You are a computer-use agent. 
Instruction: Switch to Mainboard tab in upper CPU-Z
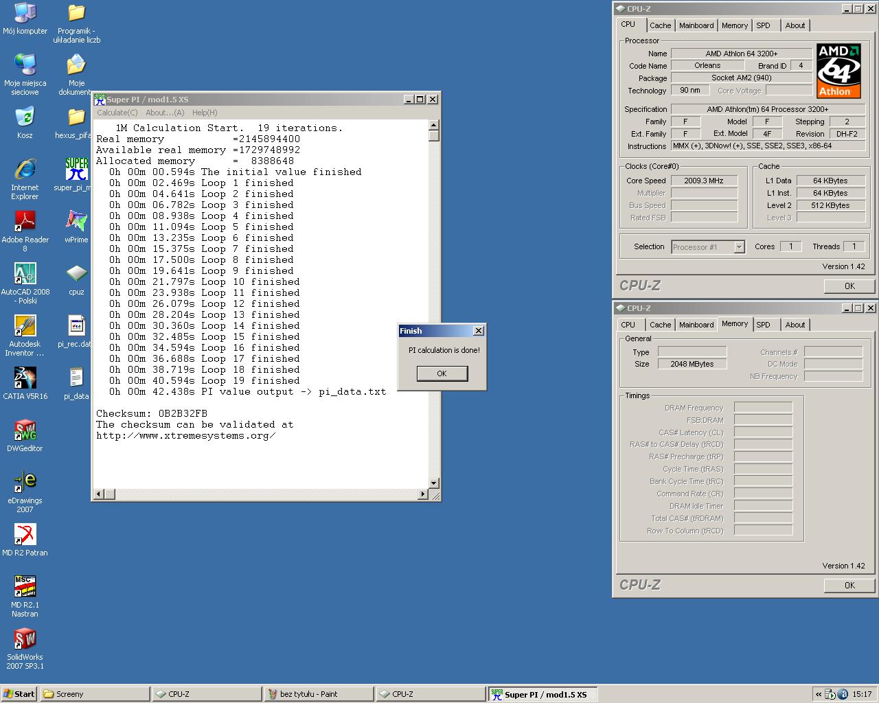(x=696, y=25)
